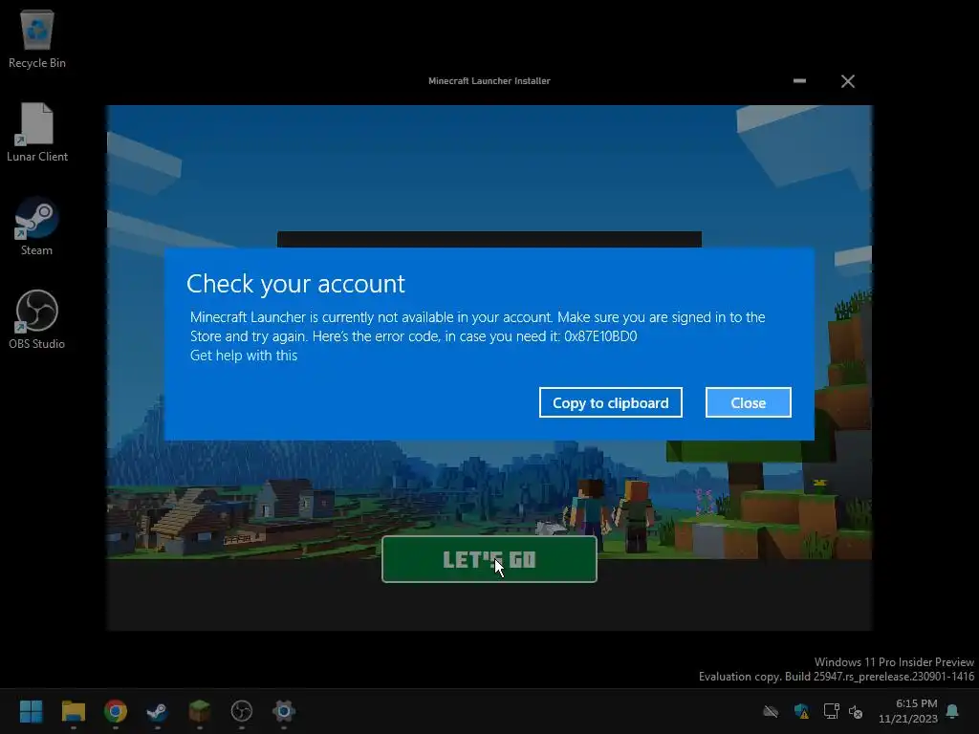Click Copy to clipboard button
The width and height of the screenshot is (979, 734).
(x=611, y=402)
